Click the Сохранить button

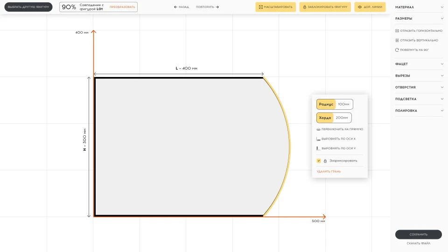tap(418, 234)
